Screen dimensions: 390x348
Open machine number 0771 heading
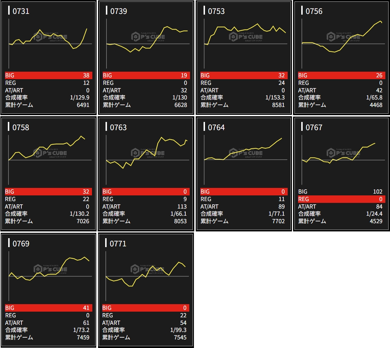coord(119,244)
